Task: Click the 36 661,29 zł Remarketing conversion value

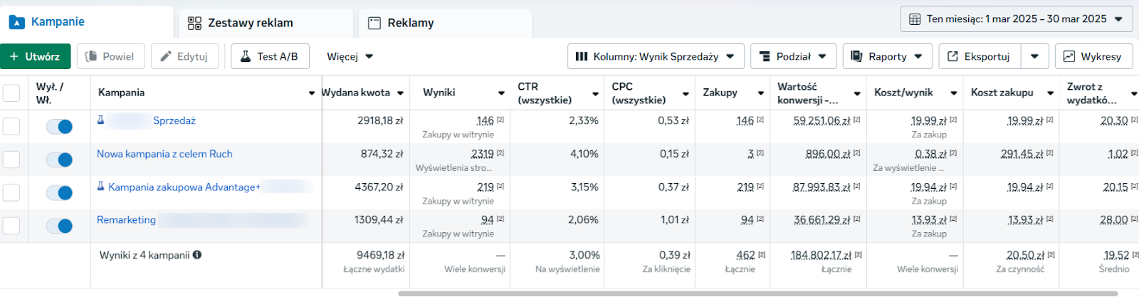Action: point(822,220)
